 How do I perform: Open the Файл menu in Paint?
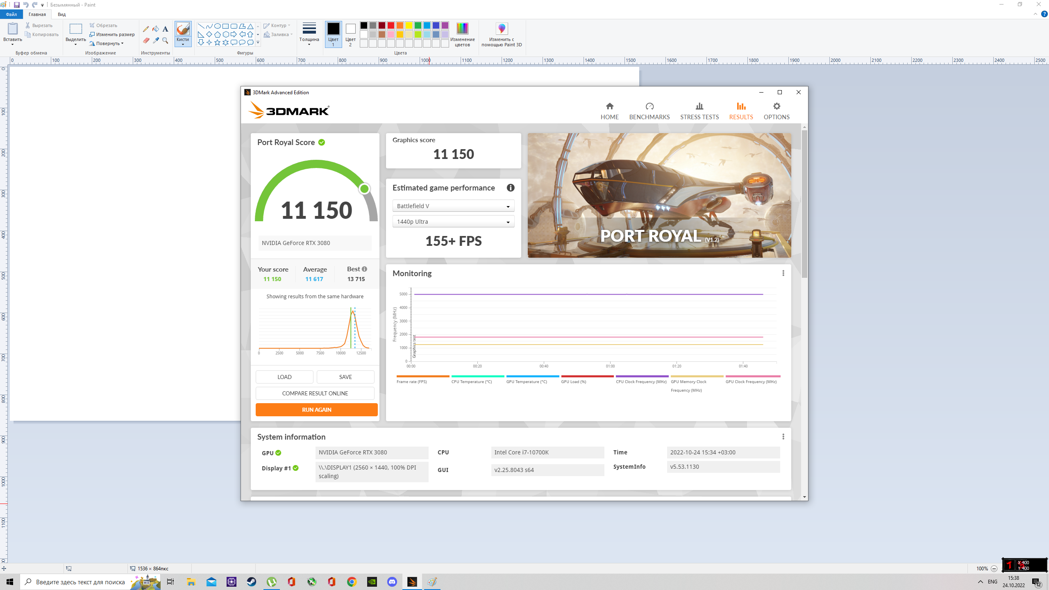coord(11,14)
